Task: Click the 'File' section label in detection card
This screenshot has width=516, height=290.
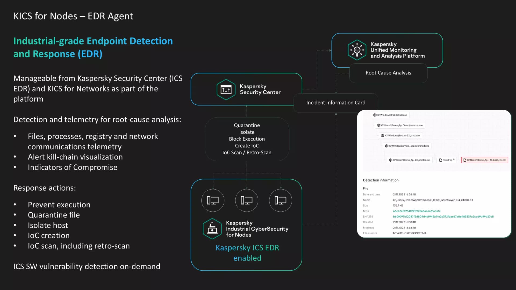Action: point(365,189)
